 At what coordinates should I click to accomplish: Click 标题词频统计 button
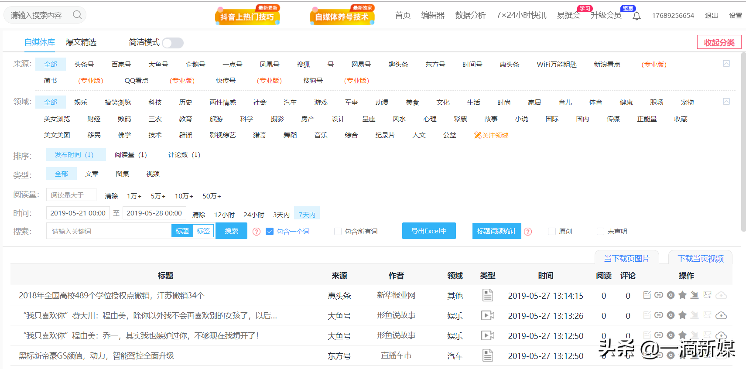click(x=496, y=231)
